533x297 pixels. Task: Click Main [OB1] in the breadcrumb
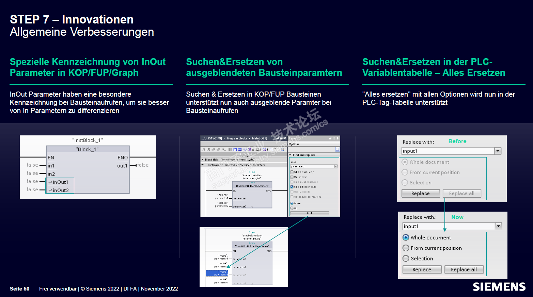[260, 138]
